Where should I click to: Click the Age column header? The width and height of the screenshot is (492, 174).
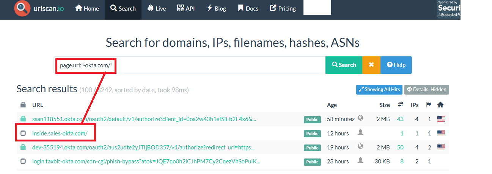332,105
